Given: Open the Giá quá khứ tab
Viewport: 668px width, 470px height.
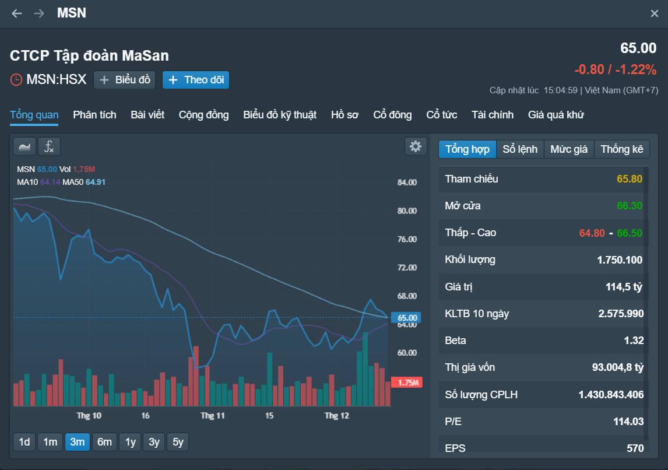Looking at the screenshot, I should (556, 115).
